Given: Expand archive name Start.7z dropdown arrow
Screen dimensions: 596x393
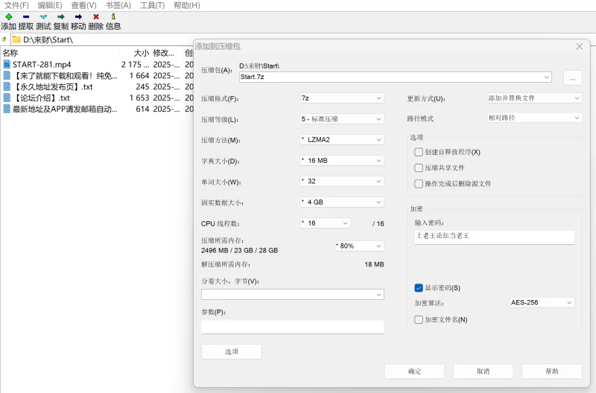Looking at the screenshot, I should point(546,77).
